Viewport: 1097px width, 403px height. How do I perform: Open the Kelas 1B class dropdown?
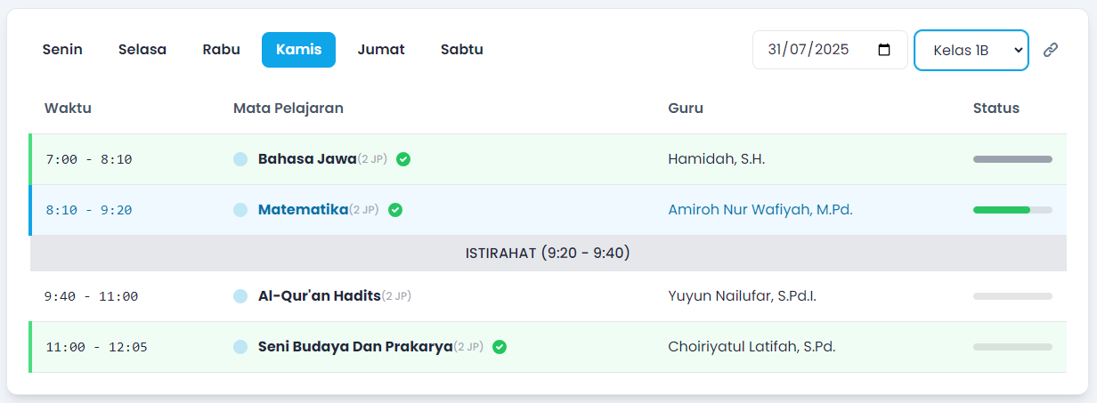point(971,50)
